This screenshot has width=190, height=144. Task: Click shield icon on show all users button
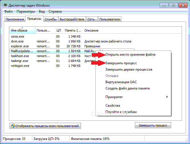pyautogui.click(x=13, y=126)
